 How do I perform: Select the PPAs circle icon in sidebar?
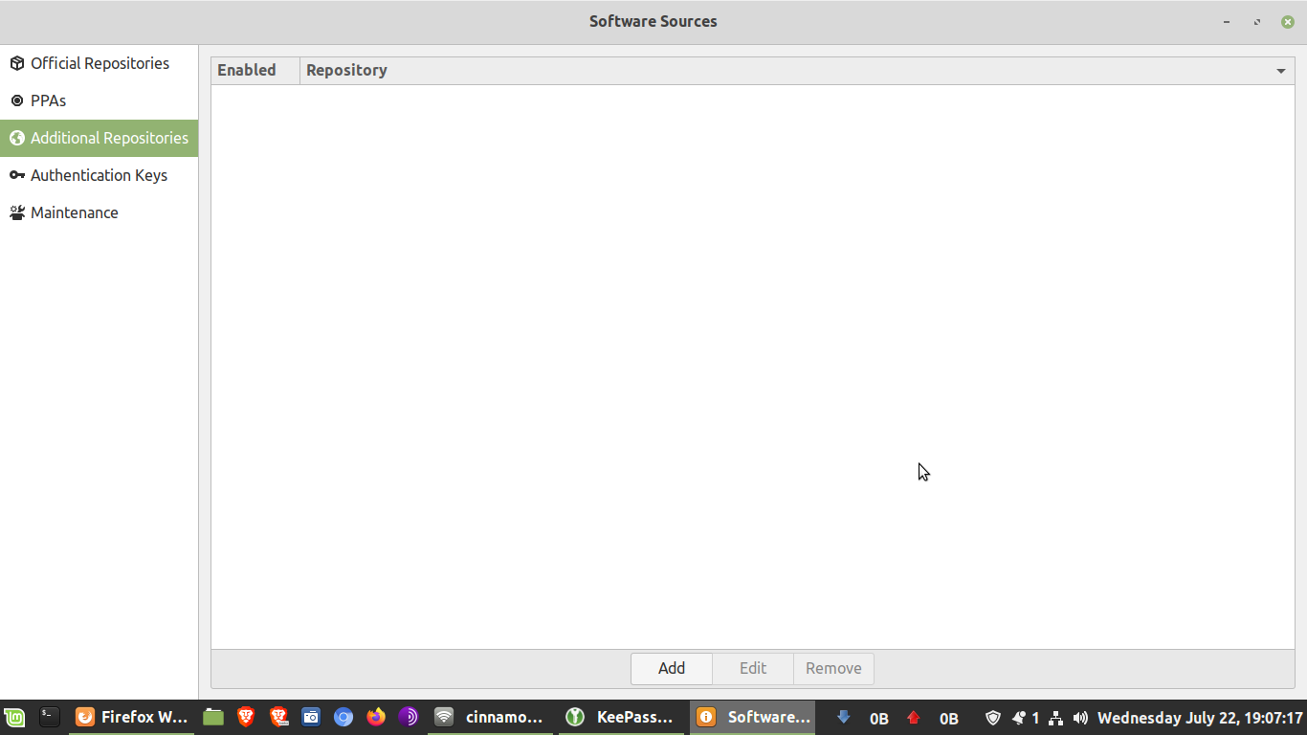click(17, 100)
